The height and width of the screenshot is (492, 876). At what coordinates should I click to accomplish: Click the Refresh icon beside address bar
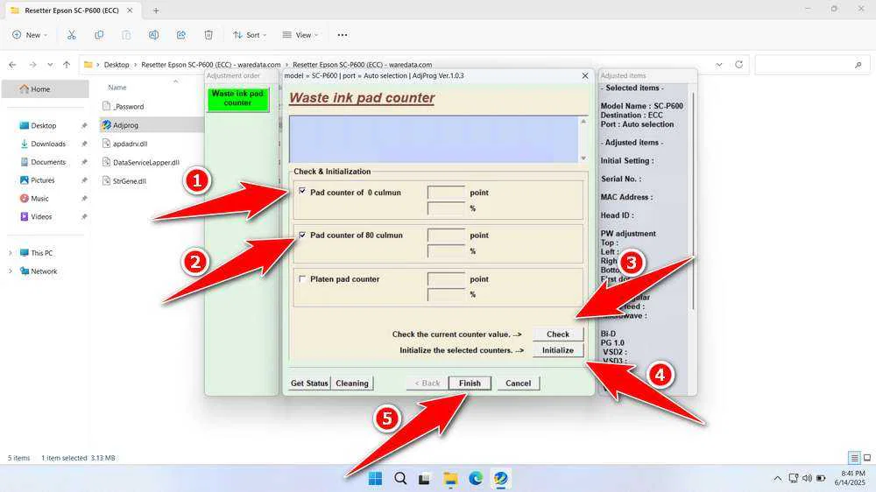(x=739, y=65)
